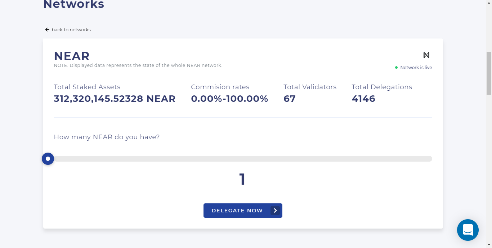This screenshot has height=248, width=492.
Task: Select the NEAR network heading
Action: click(72, 56)
